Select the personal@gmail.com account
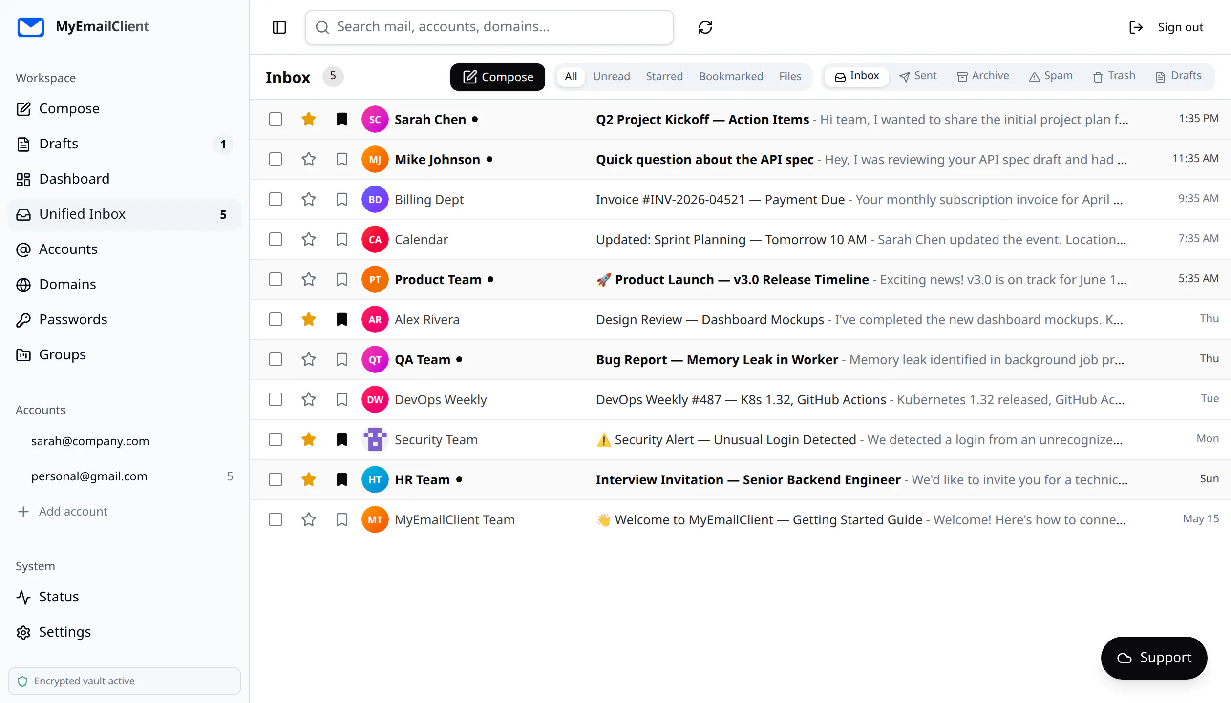The height and width of the screenshot is (703, 1231). tap(124, 476)
